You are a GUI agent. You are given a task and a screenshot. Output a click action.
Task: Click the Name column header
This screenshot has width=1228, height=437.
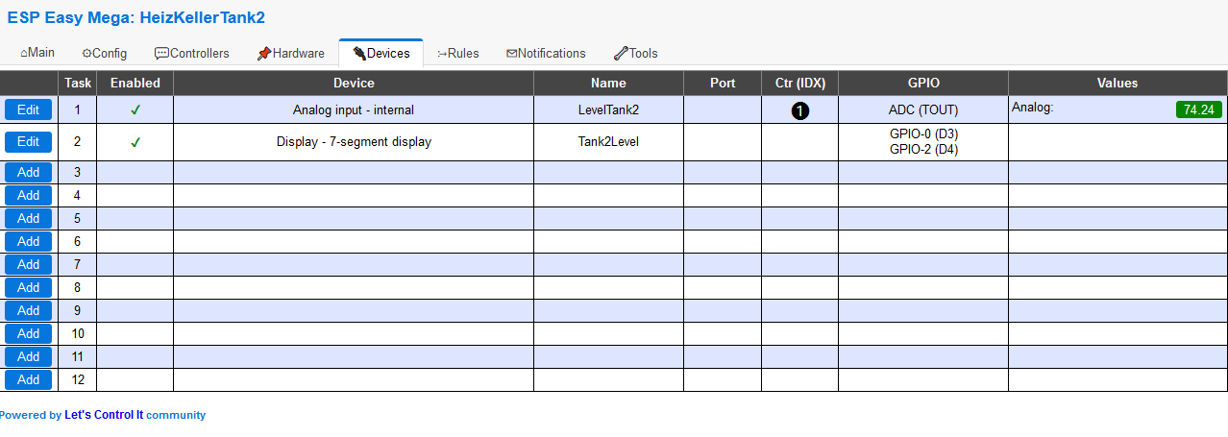608,84
